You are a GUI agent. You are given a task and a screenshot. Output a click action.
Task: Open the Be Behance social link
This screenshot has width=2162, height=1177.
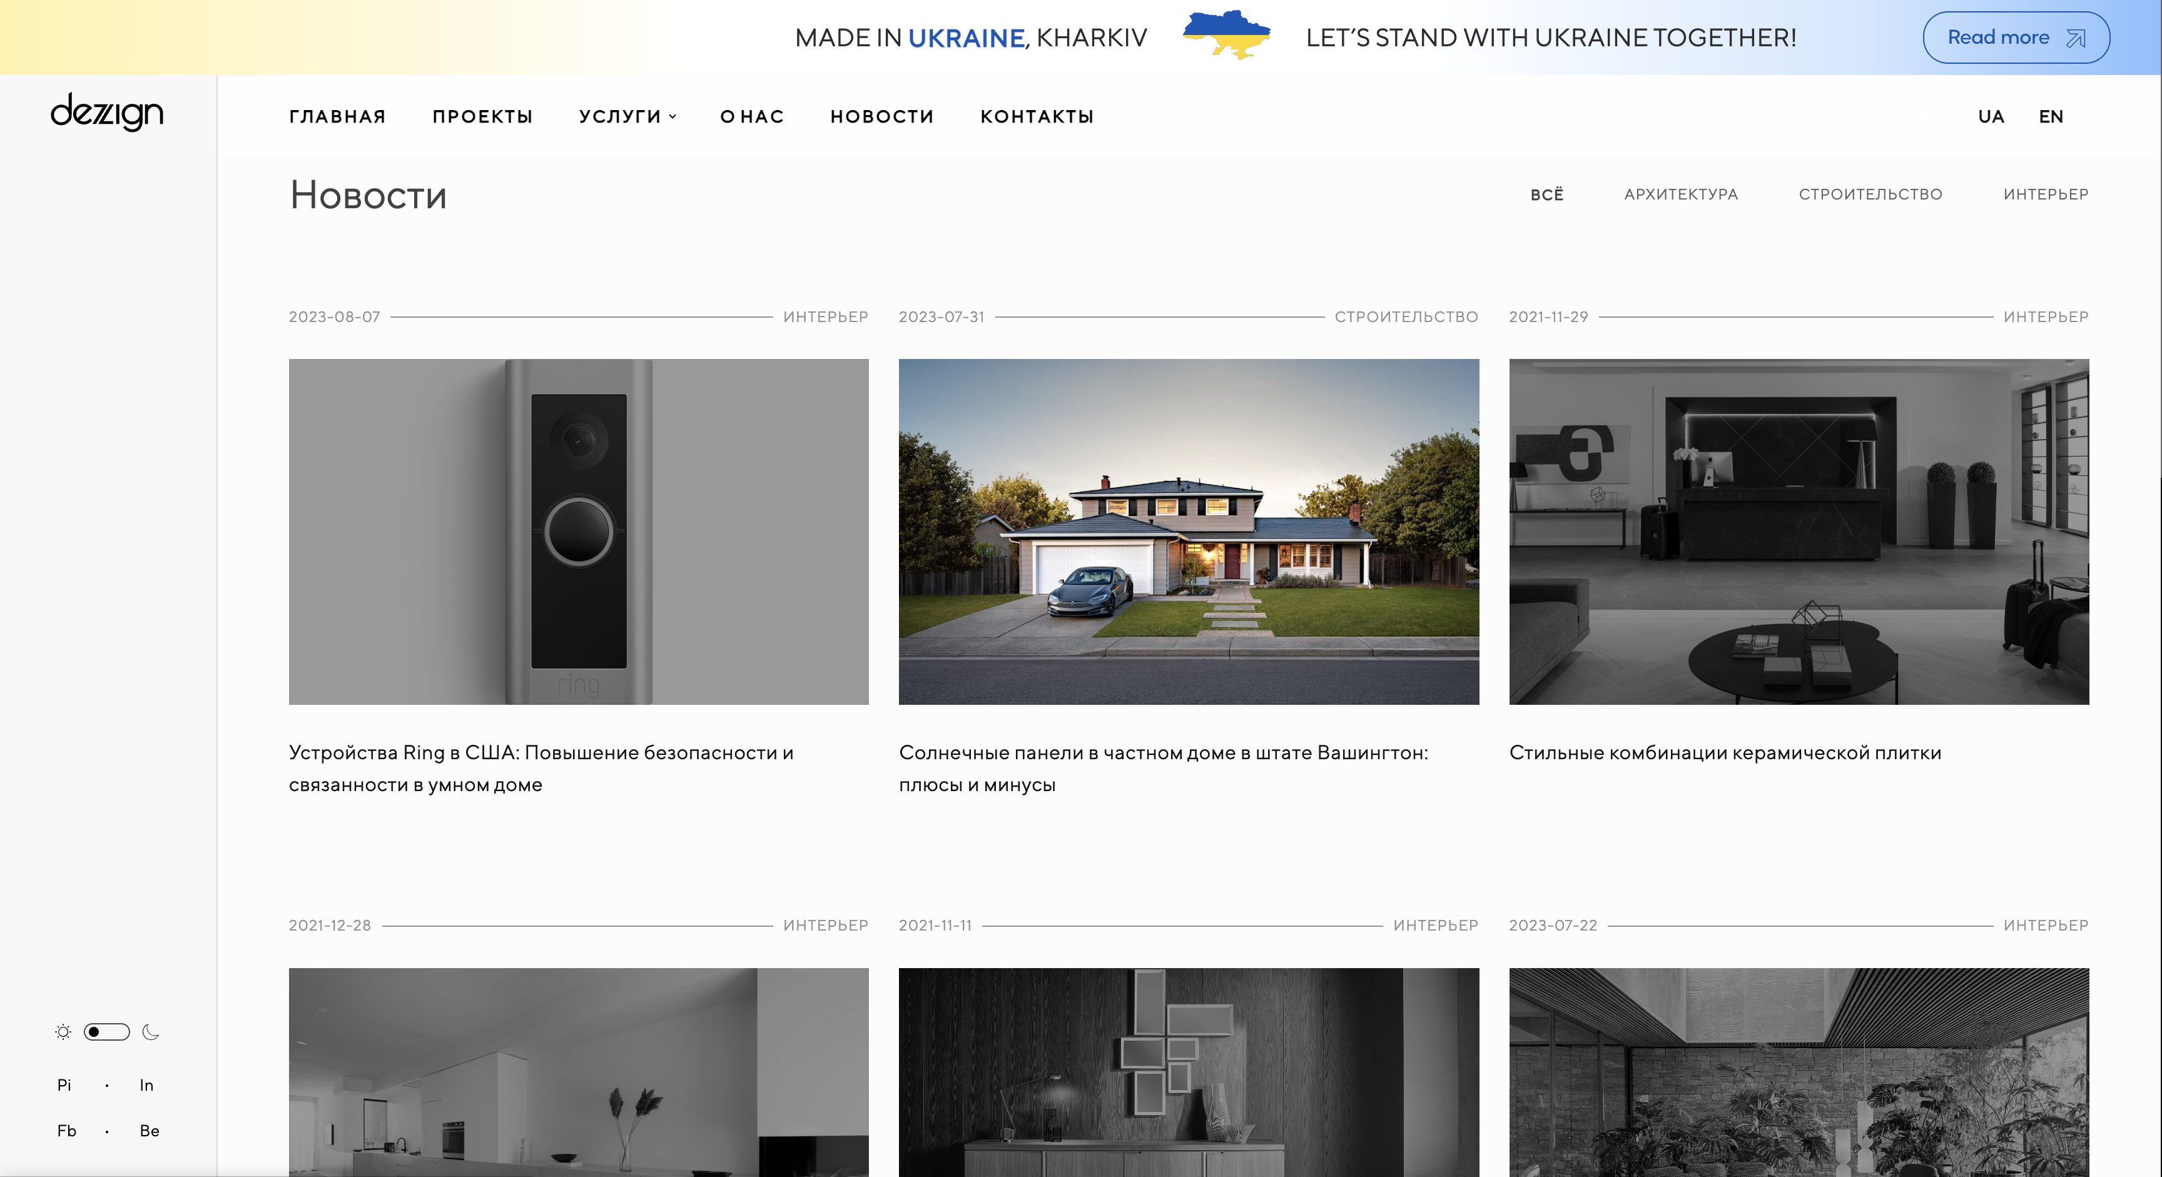pyautogui.click(x=150, y=1131)
